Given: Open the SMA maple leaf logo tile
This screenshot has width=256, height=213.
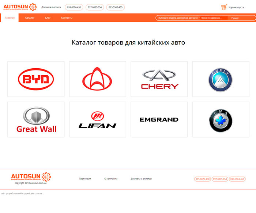Looking at the screenshot, I should [x=221, y=119].
